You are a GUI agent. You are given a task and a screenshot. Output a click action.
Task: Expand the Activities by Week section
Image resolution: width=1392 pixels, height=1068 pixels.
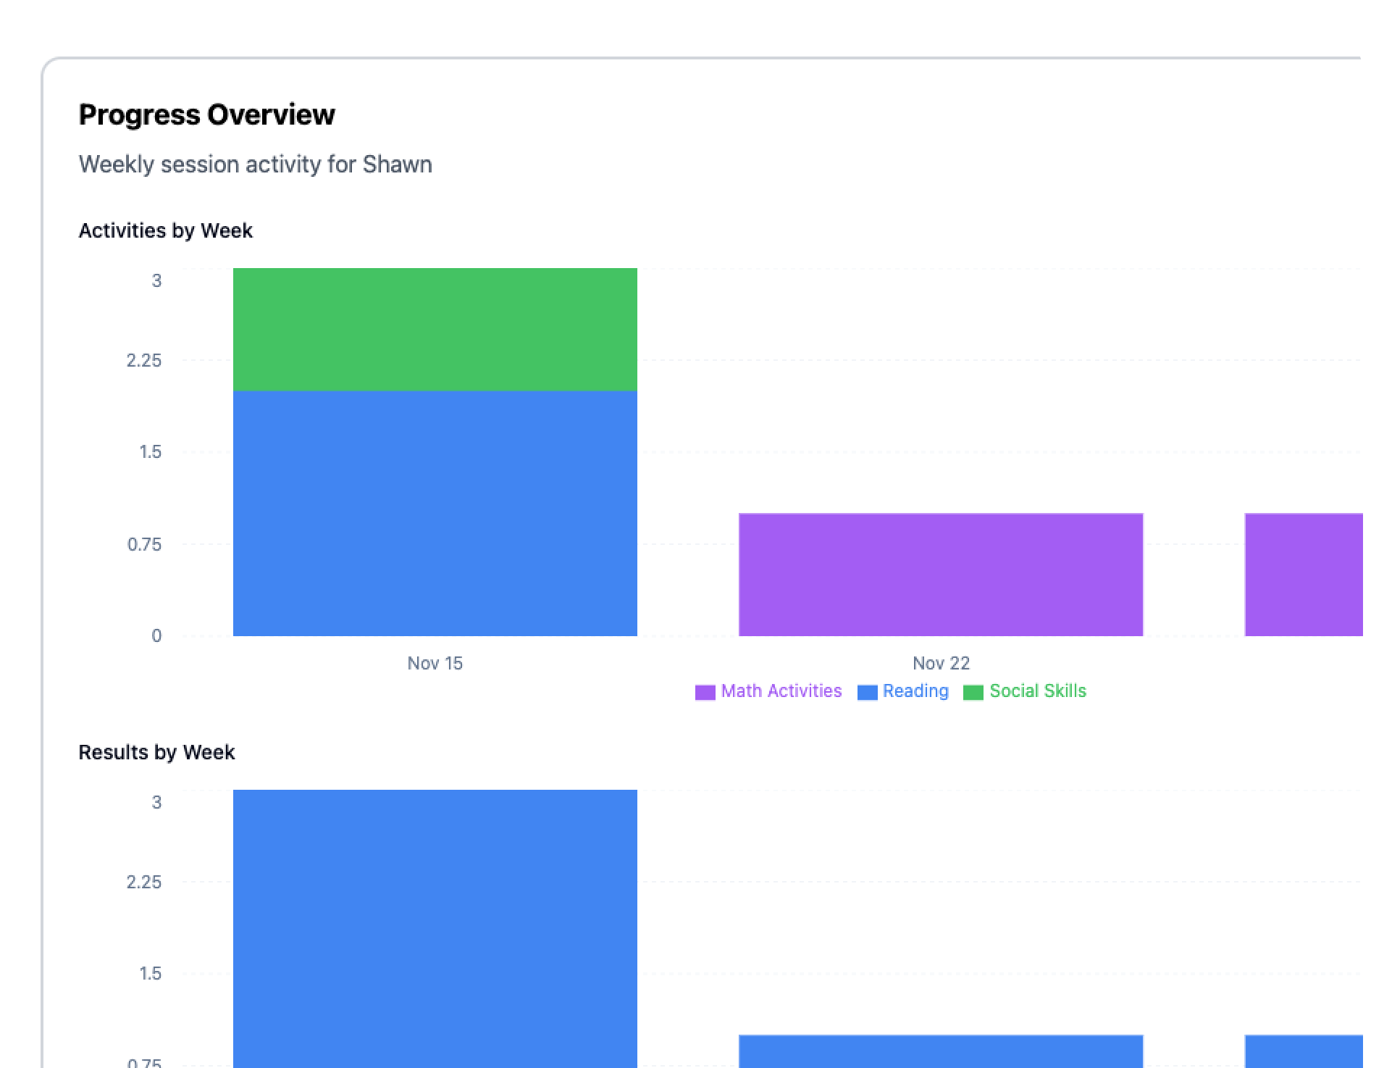click(x=165, y=230)
